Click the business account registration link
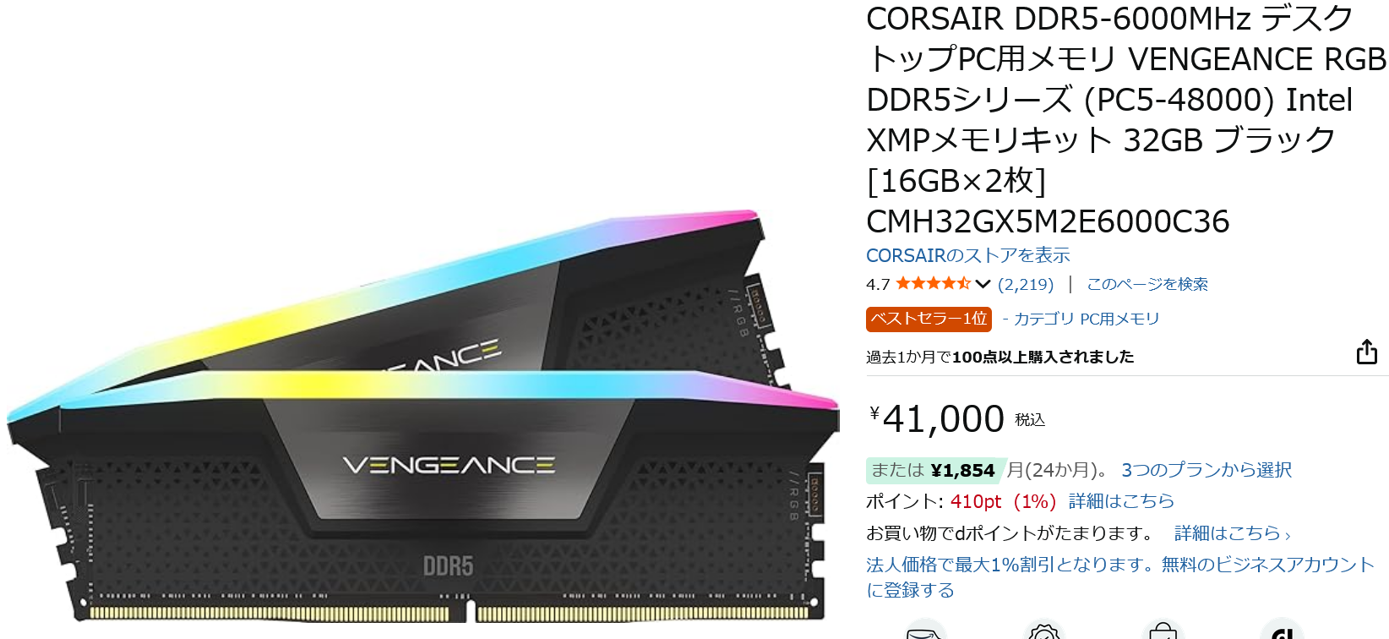The image size is (1389, 639). [1119, 576]
